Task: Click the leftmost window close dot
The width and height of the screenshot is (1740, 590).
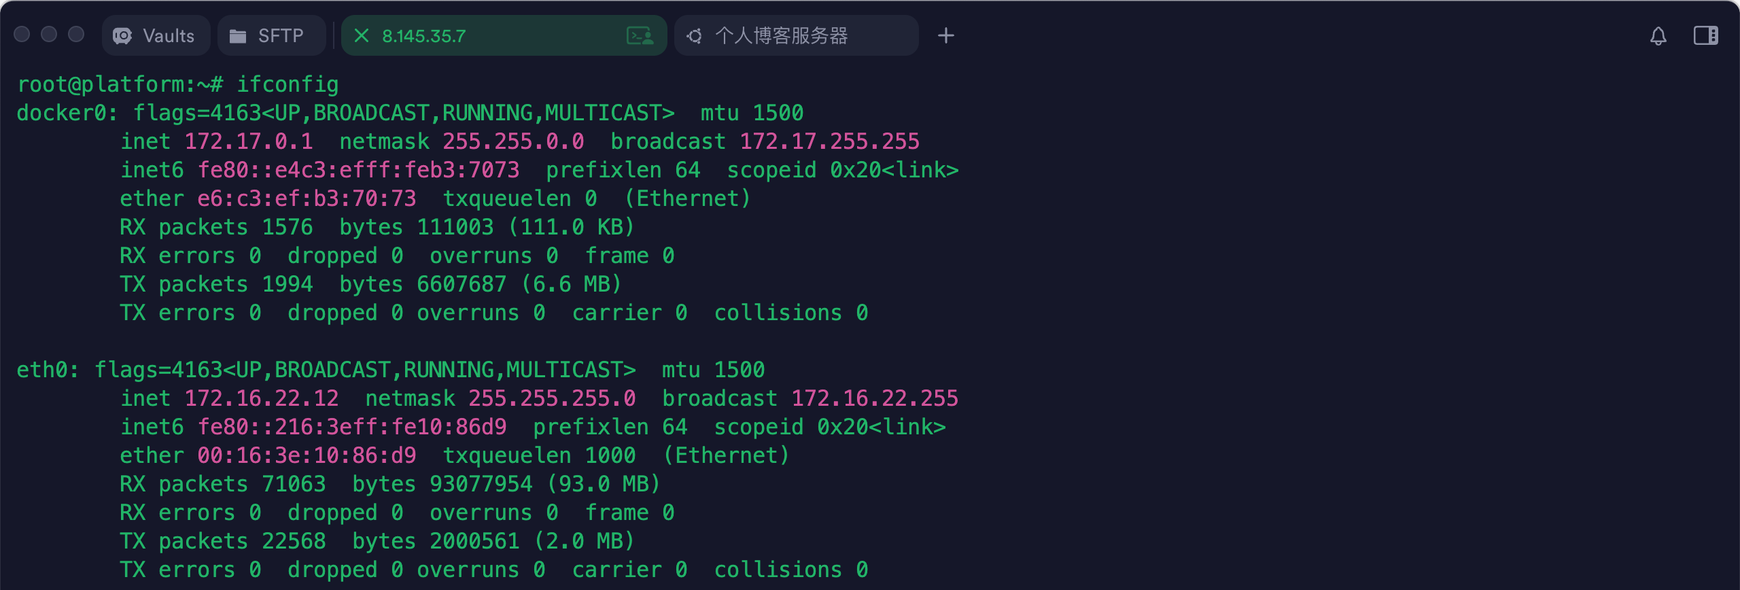Action: coord(22,34)
